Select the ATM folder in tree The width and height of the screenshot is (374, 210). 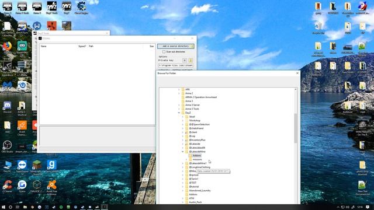click(x=191, y=198)
